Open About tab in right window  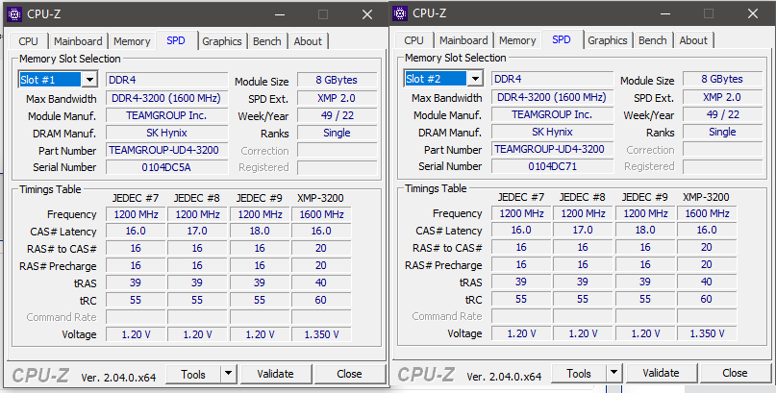pyautogui.click(x=693, y=40)
